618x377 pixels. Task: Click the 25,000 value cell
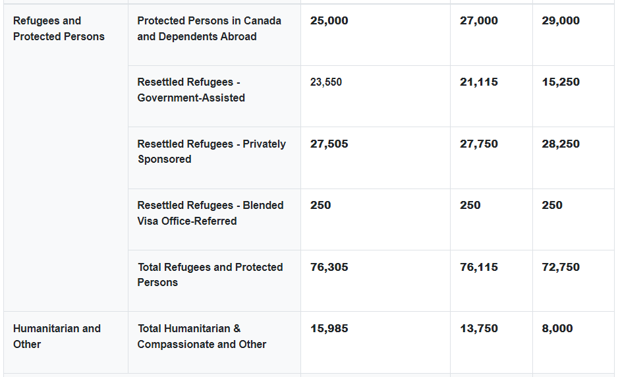tap(329, 21)
